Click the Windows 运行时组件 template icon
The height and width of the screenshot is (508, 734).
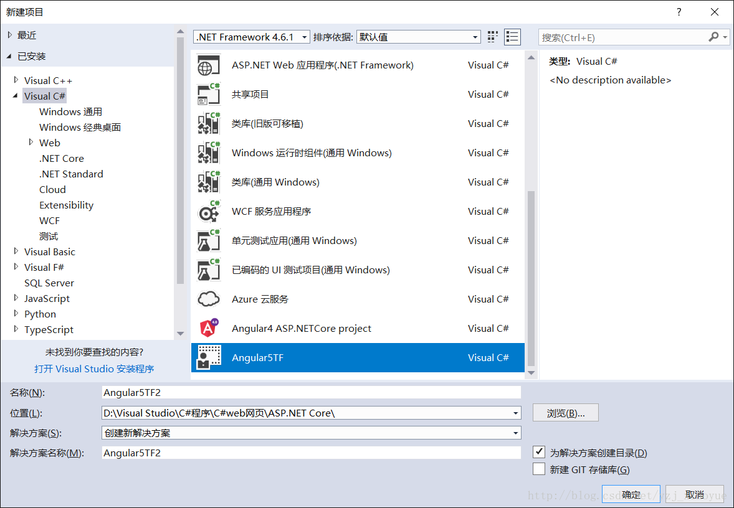[208, 153]
